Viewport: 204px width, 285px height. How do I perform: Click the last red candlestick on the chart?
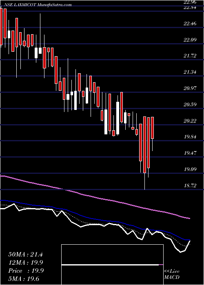coord(153,128)
